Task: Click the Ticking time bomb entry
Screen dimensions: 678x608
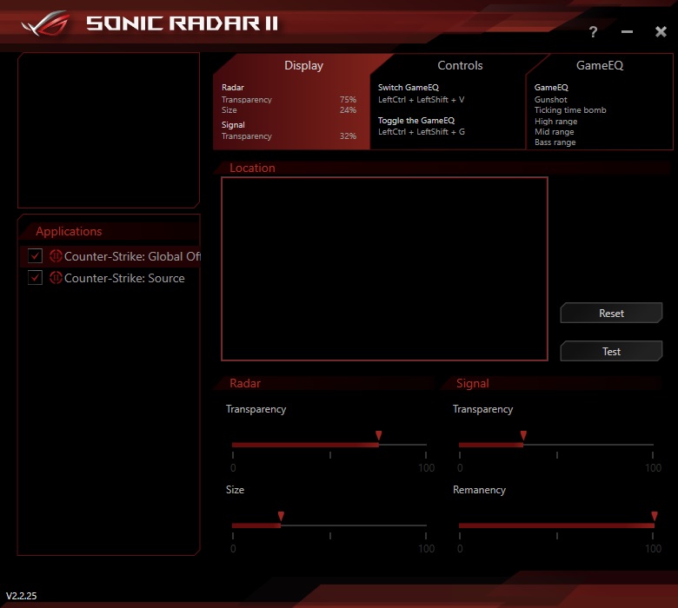Action: (570, 109)
